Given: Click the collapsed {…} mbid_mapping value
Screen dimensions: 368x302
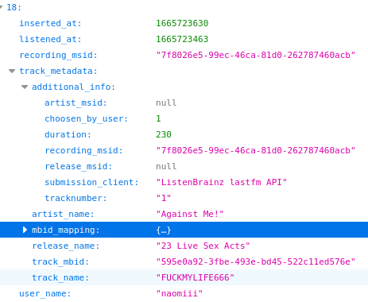Looking at the screenshot, I should (164, 230).
